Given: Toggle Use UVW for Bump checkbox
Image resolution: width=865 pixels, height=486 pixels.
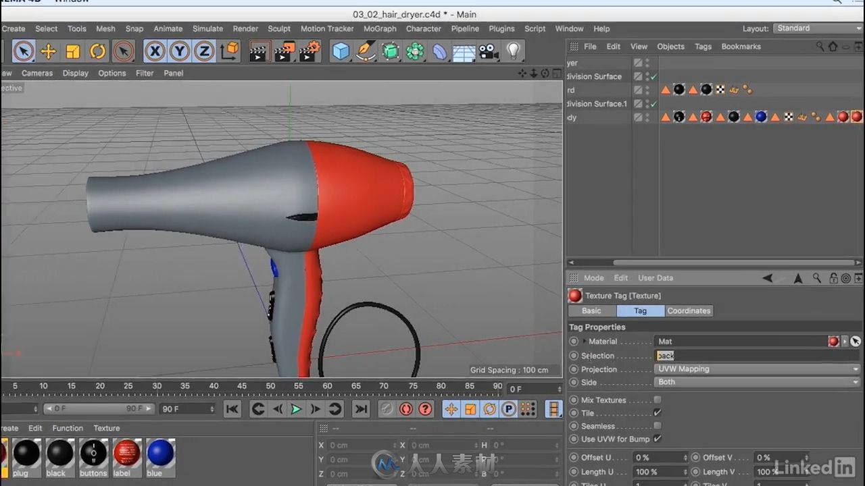Looking at the screenshot, I should click(x=658, y=439).
